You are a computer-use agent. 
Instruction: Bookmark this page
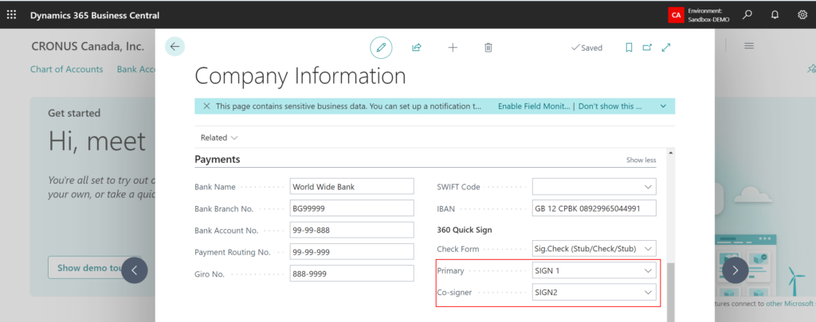629,47
